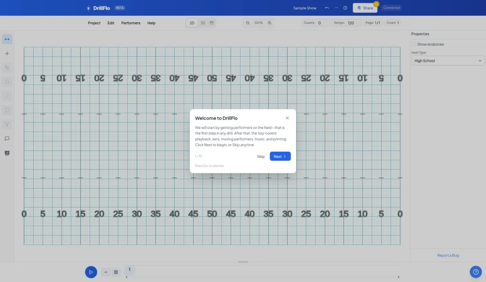Switch to 2D view
Screen dimensions: 486x282
click(x=192, y=23)
